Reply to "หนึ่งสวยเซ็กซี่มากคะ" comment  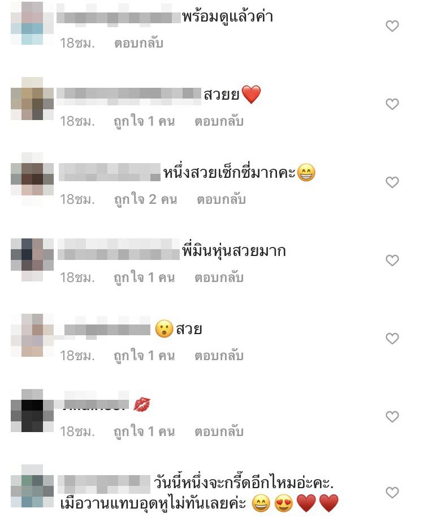tap(221, 199)
